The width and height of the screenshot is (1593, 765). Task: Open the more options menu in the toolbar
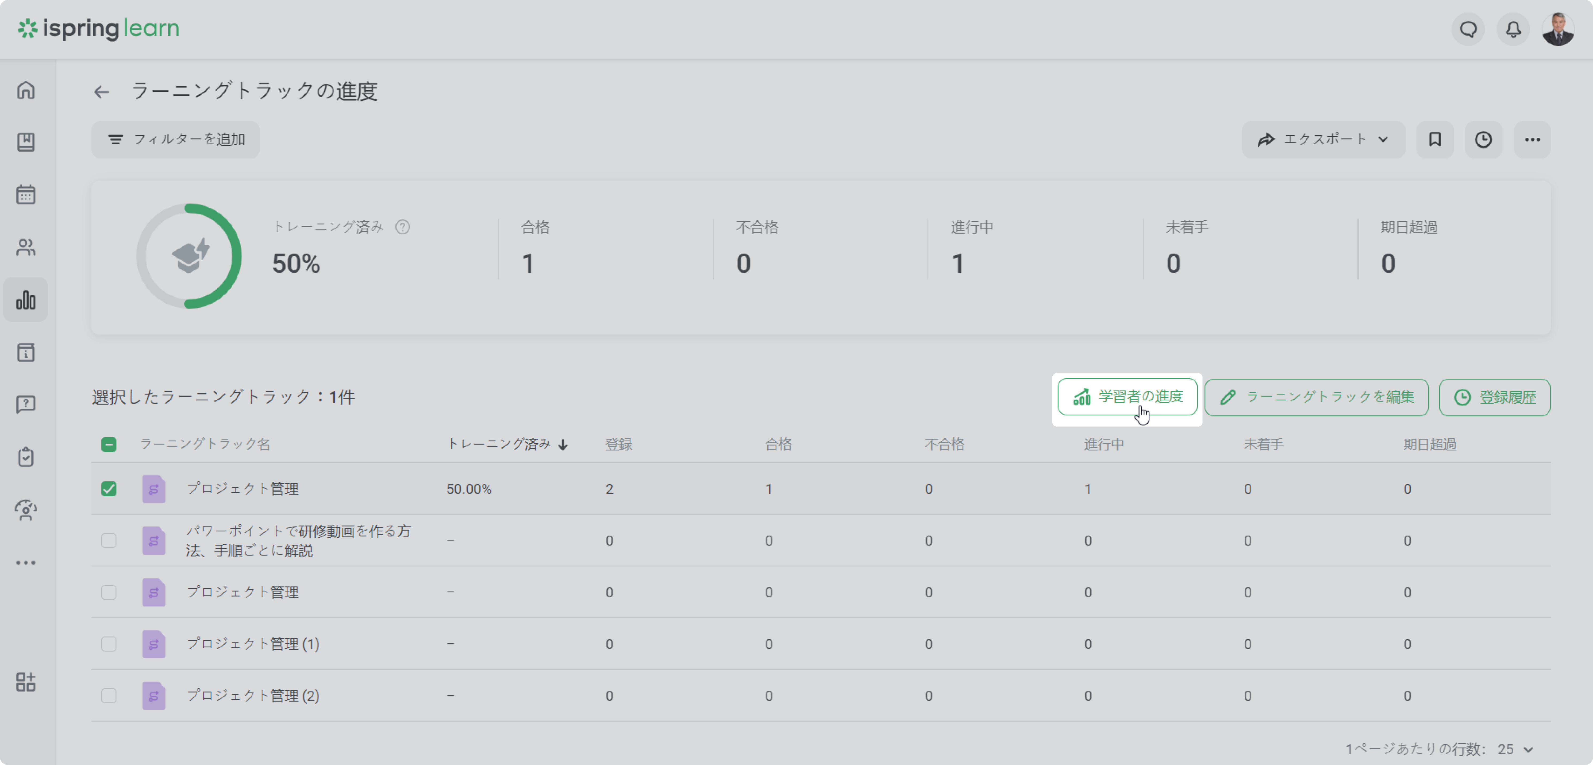1532,140
